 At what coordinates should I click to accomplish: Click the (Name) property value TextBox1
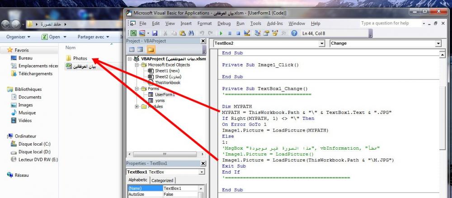180,188
